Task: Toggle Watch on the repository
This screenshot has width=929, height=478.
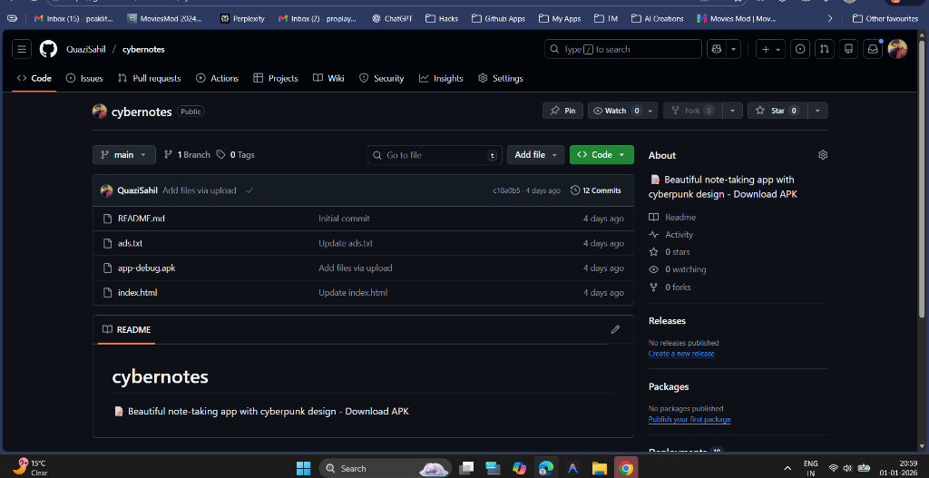Action: [x=616, y=111]
